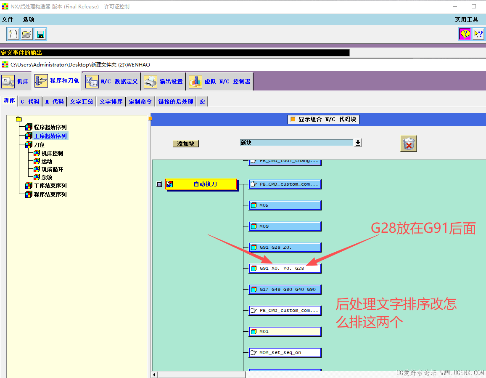Select first PB_CMD_custom_com block under 自动换刀
This screenshot has height=378, width=486.
point(285,184)
